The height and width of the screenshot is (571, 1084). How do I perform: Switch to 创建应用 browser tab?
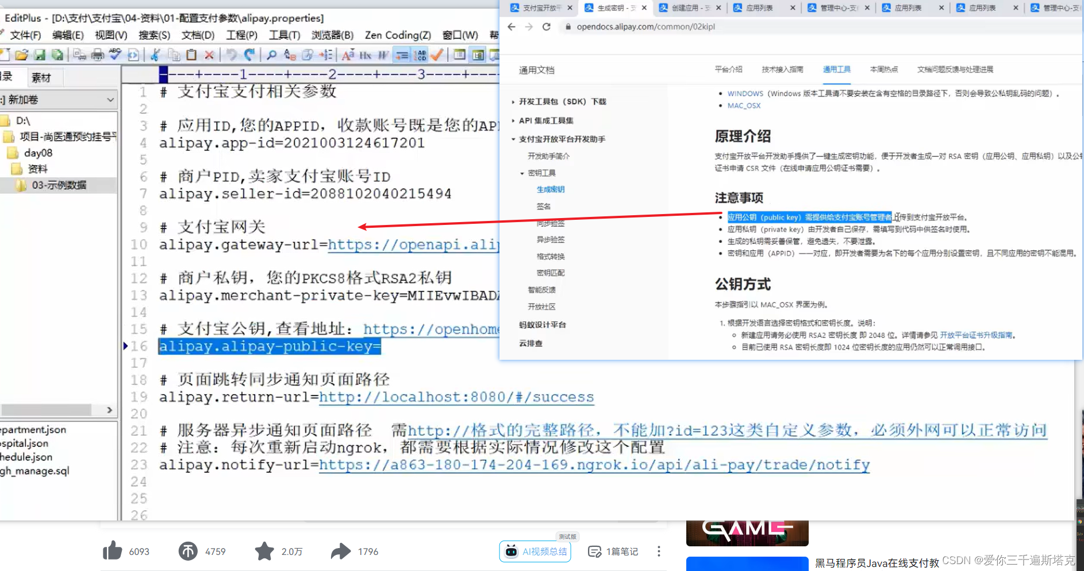[690, 8]
